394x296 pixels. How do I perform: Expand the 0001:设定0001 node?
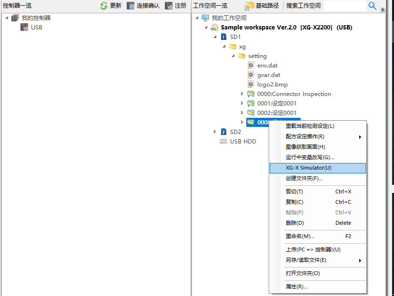coord(242,103)
